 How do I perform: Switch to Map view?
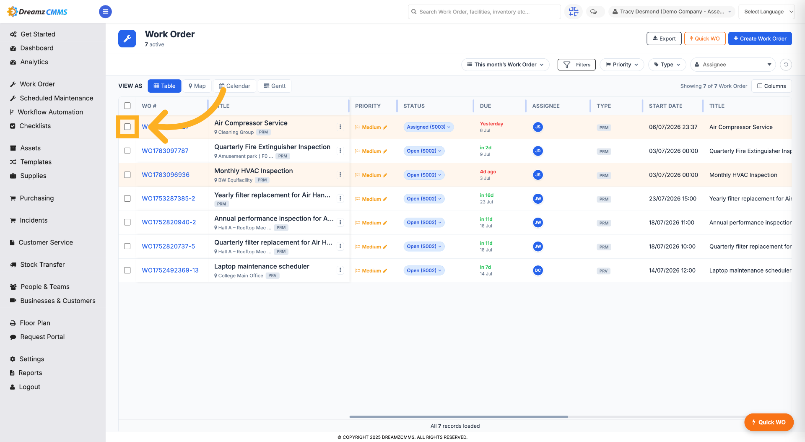(197, 86)
